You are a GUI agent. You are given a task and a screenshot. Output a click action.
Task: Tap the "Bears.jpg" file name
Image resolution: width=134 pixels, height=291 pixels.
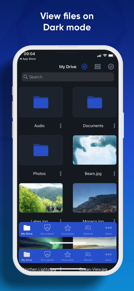(x=93, y=174)
